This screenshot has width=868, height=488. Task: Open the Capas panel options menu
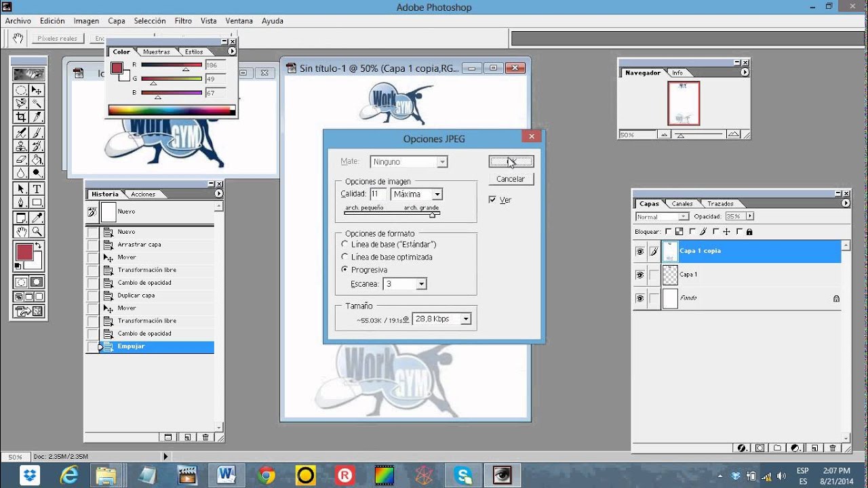[846, 203]
